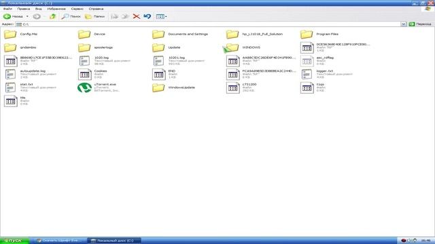This screenshot has width=435, height=244.
Task: Open the Views mode dropdown
Action: [x=161, y=16]
